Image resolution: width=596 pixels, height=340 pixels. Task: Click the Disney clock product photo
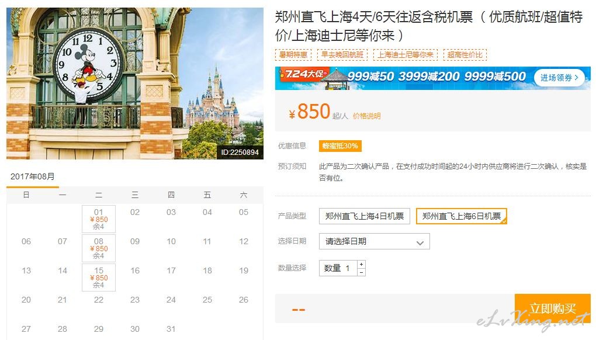pyautogui.click(x=135, y=83)
